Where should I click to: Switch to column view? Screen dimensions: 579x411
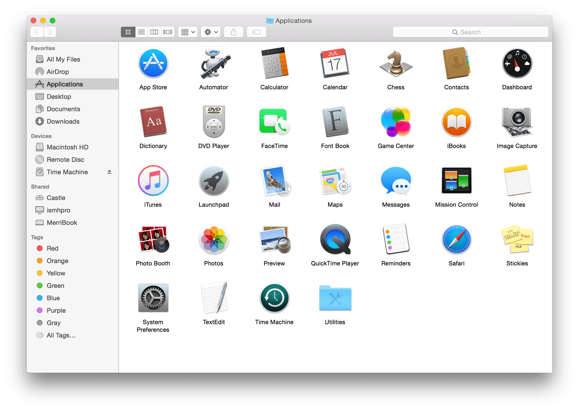(154, 32)
